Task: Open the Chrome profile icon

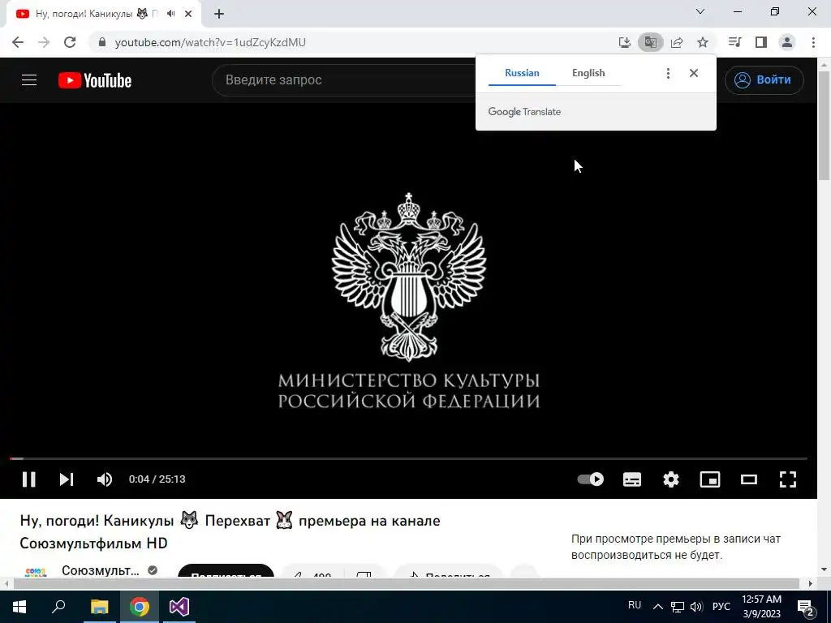Action: [x=787, y=42]
